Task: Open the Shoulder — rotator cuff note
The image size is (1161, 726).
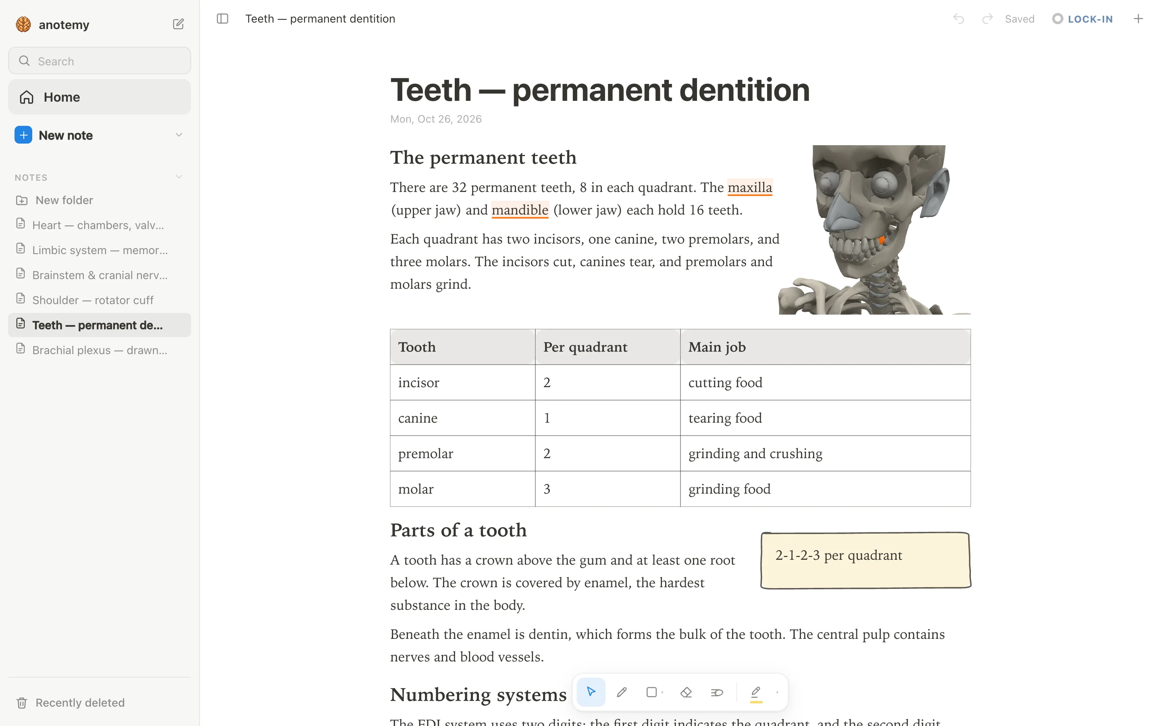Action: (x=99, y=300)
